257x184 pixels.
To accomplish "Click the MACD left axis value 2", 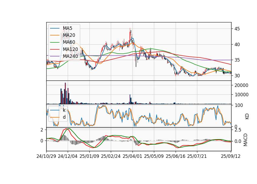I will pos(42,130).
